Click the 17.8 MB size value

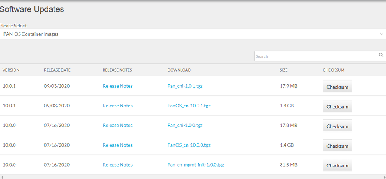(289, 125)
